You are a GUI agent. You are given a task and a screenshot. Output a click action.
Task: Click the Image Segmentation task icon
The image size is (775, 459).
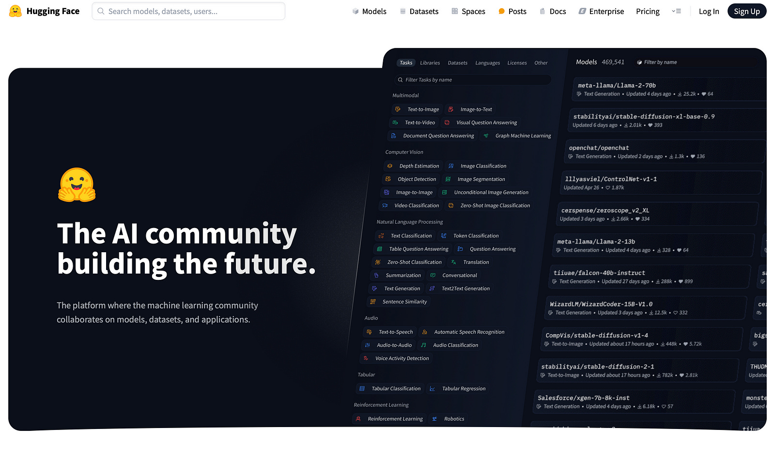pos(448,179)
